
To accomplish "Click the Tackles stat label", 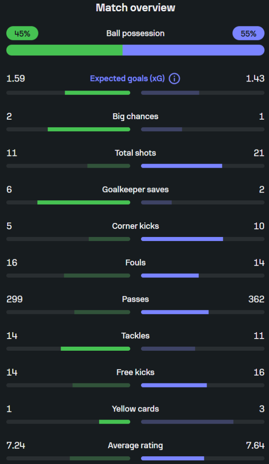I will point(135,336).
